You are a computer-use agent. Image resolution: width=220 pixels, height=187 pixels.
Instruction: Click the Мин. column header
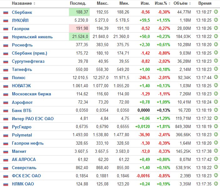[124, 3]
